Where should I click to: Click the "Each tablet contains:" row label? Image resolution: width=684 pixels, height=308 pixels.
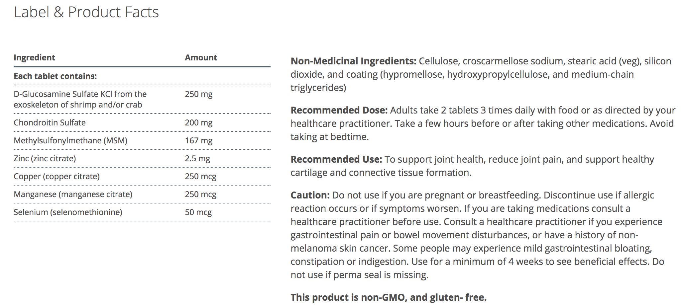(55, 76)
